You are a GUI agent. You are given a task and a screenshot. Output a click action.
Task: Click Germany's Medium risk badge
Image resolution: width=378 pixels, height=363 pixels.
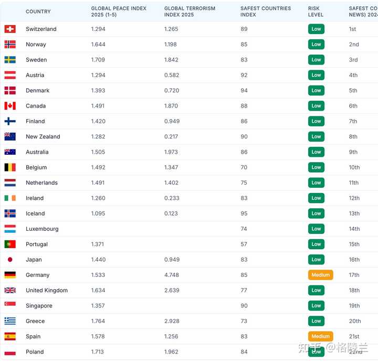point(320,275)
